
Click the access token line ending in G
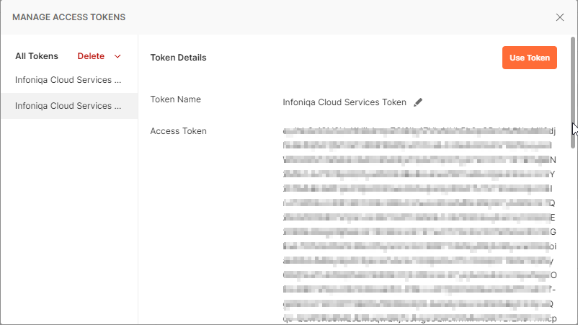(x=419, y=232)
